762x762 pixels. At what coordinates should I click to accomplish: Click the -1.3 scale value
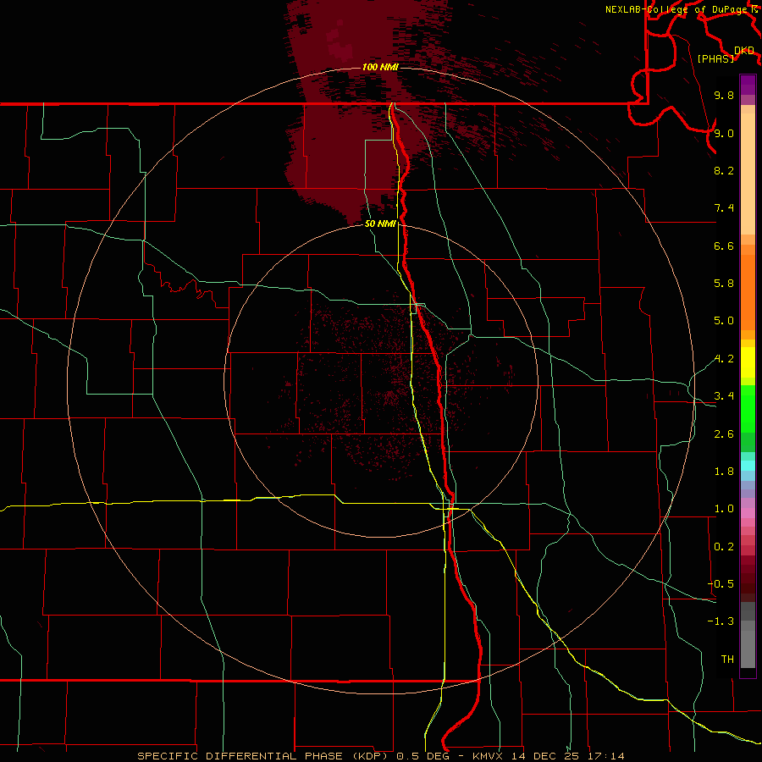point(721,621)
